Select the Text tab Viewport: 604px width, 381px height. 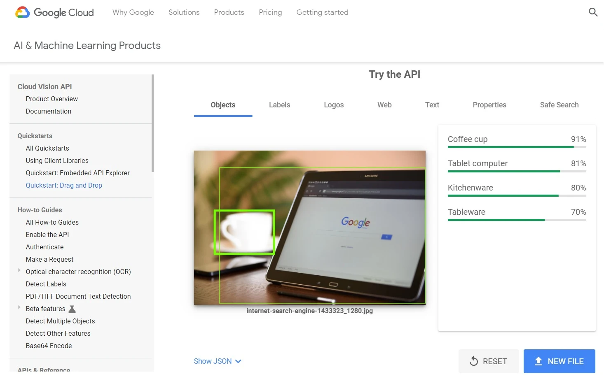coord(432,105)
